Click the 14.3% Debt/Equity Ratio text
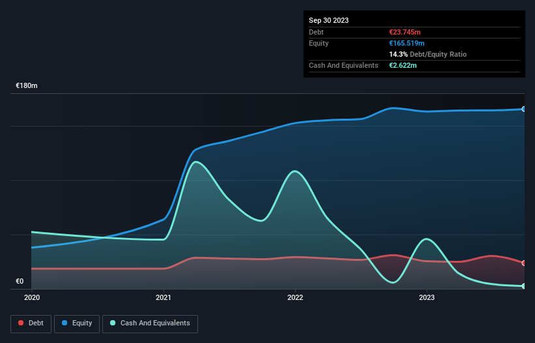The image size is (535, 343). [x=428, y=54]
